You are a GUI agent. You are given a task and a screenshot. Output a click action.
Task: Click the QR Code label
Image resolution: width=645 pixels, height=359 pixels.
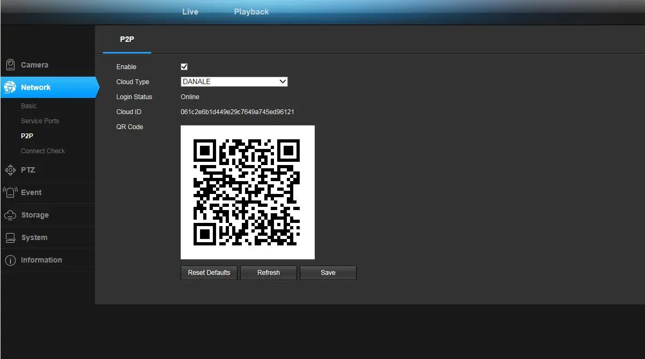point(130,127)
